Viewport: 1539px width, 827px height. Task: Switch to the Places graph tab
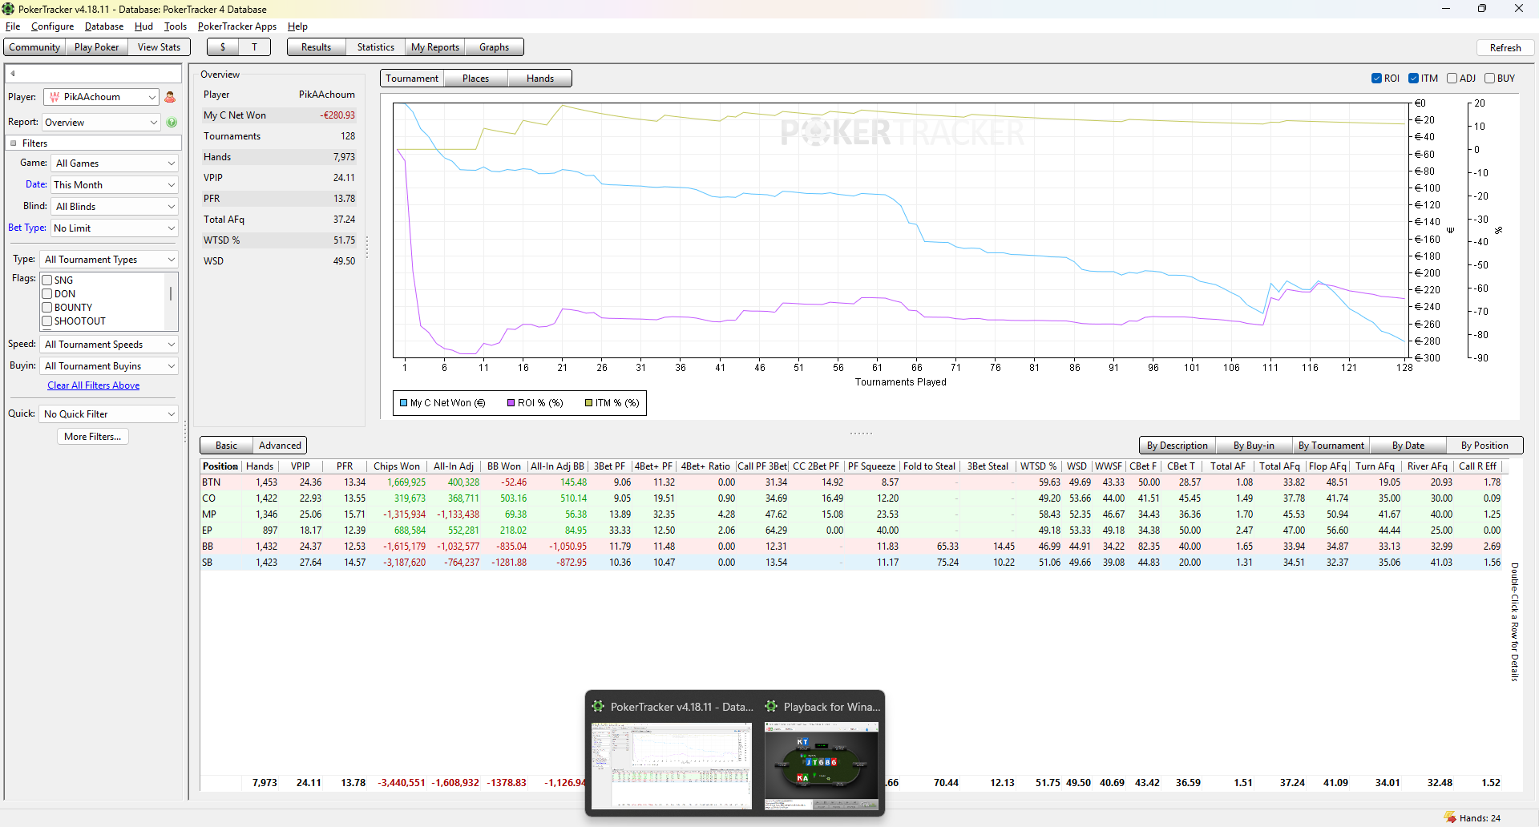pos(475,79)
